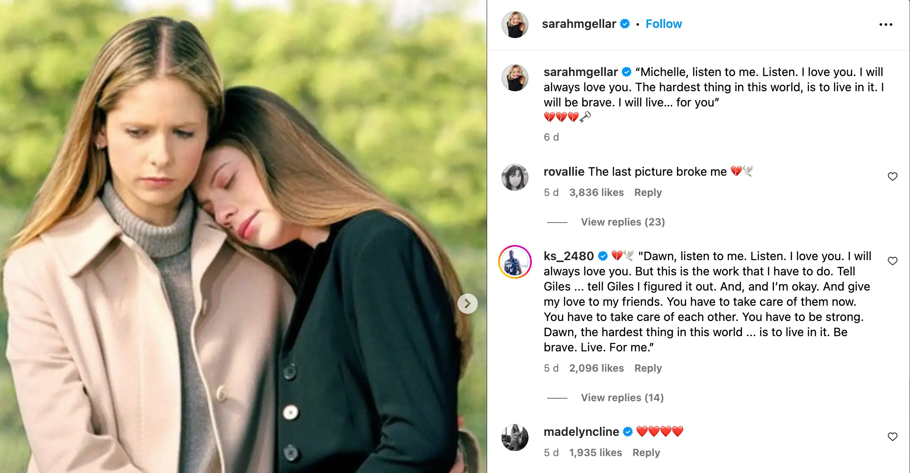Screen dimensions: 910x473
Task: Reply to madelyncline's comment
Action: coord(646,452)
